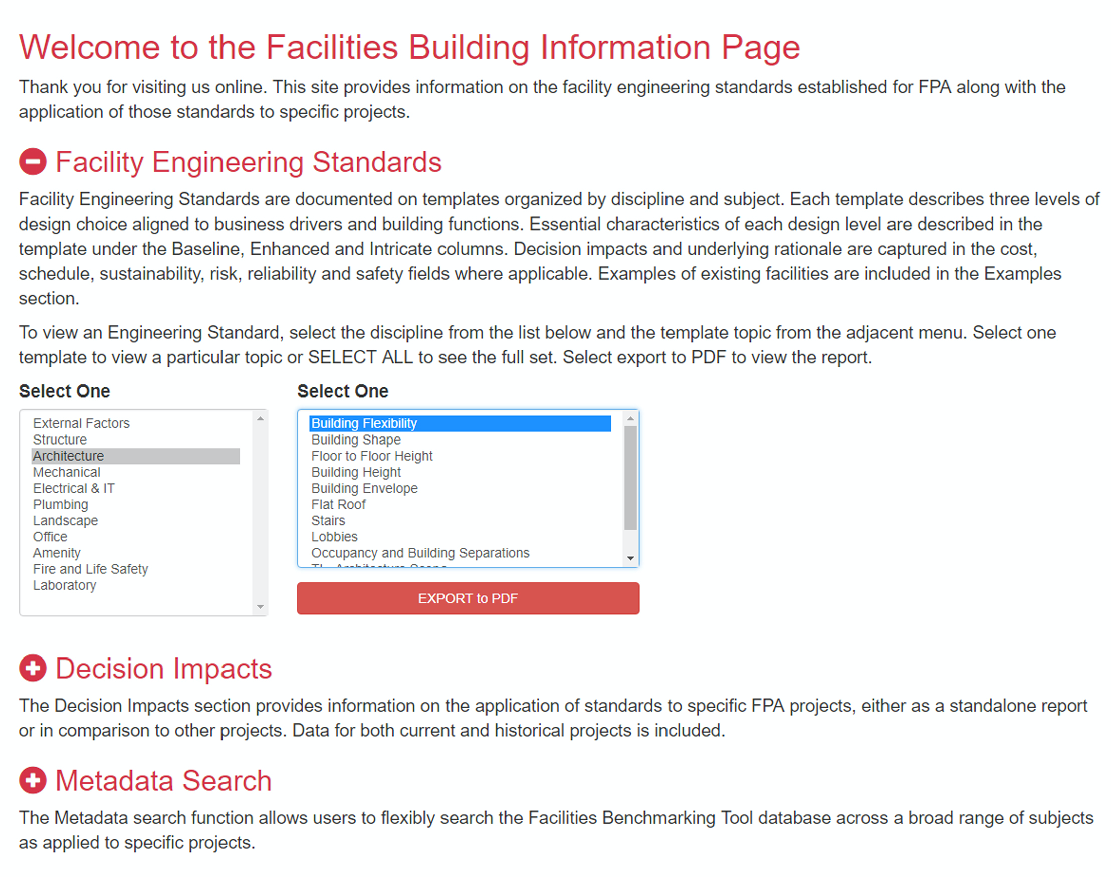Open Metadata Search section heading

click(163, 781)
